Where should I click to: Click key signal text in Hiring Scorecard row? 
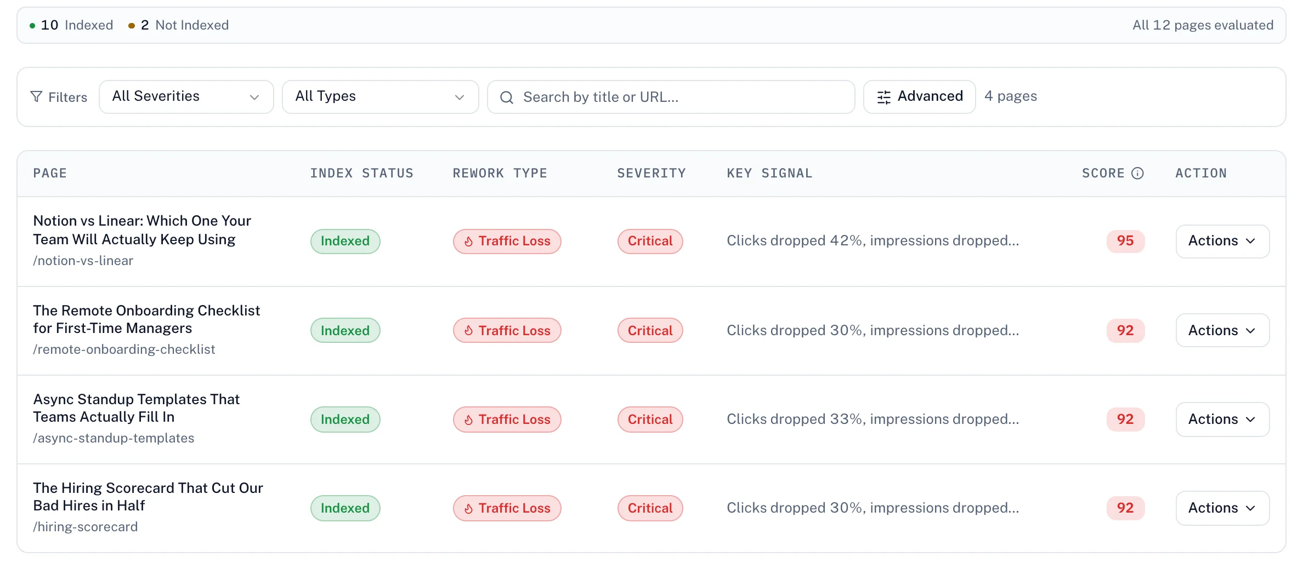(x=873, y=508)
